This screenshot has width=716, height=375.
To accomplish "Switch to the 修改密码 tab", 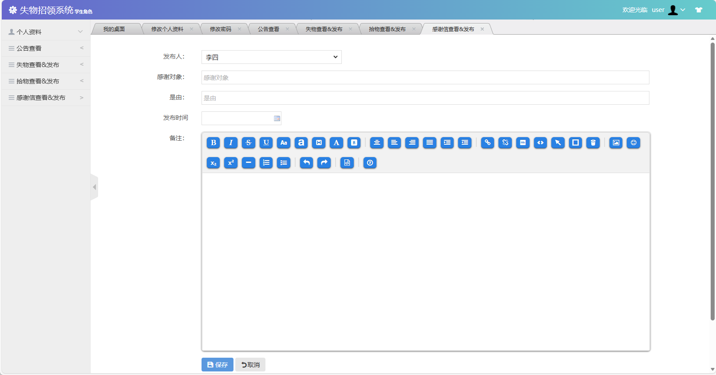I will (x=221, y=29).
